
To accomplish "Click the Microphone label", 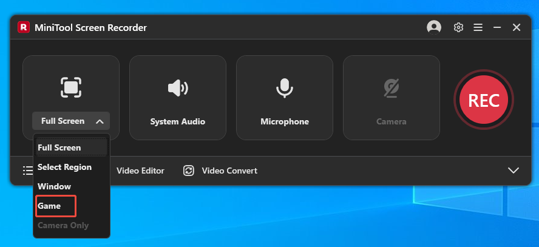I will point(285,121).
